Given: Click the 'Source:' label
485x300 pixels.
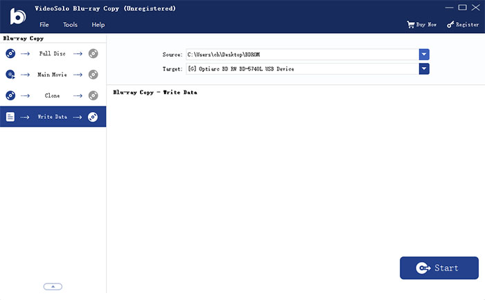Looking at the screenshot, I should click(x=173, y=55).
